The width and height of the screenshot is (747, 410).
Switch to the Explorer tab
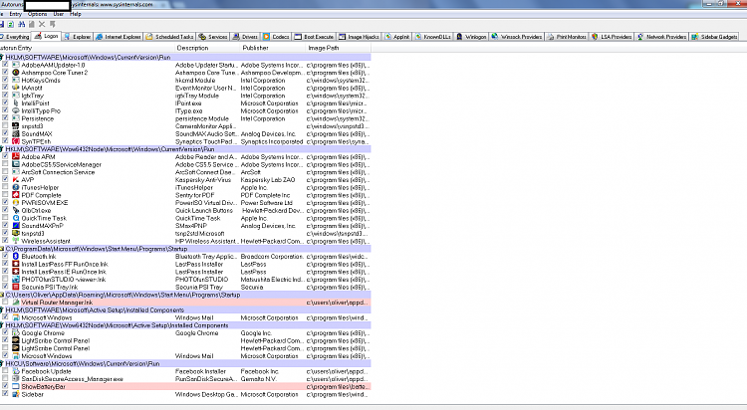point(77,37)
